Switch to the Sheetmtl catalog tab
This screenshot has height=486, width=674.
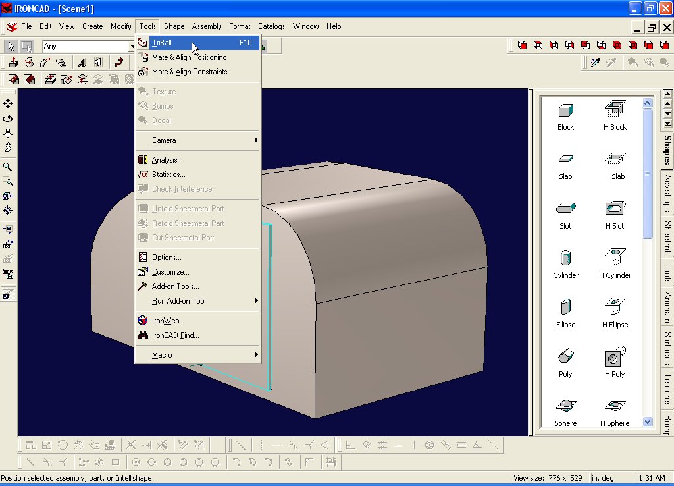click(x=667, y=238)
